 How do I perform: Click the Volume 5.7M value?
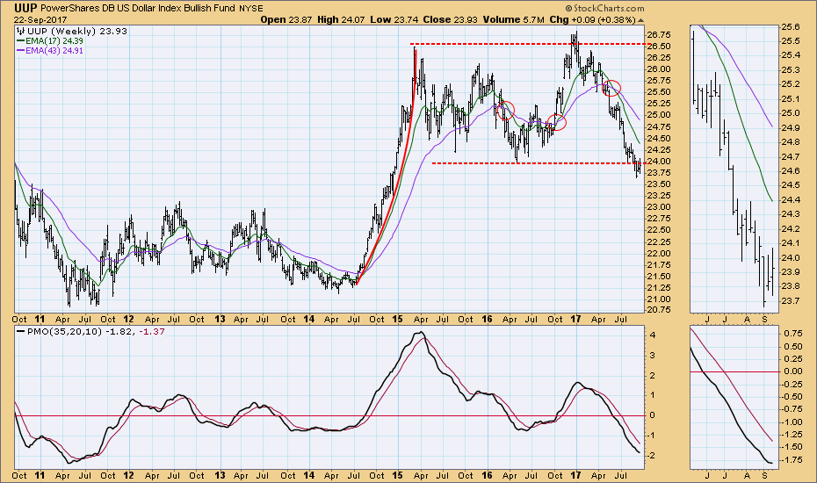click(x=514, y=20)
